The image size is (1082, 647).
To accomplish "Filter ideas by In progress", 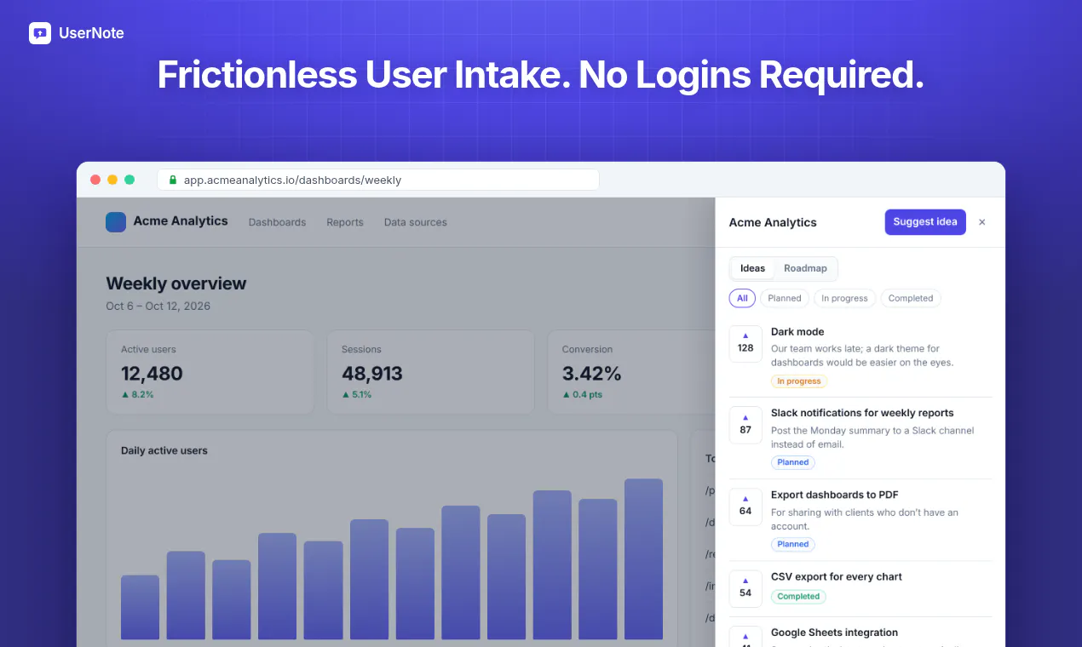I will 844,298.
